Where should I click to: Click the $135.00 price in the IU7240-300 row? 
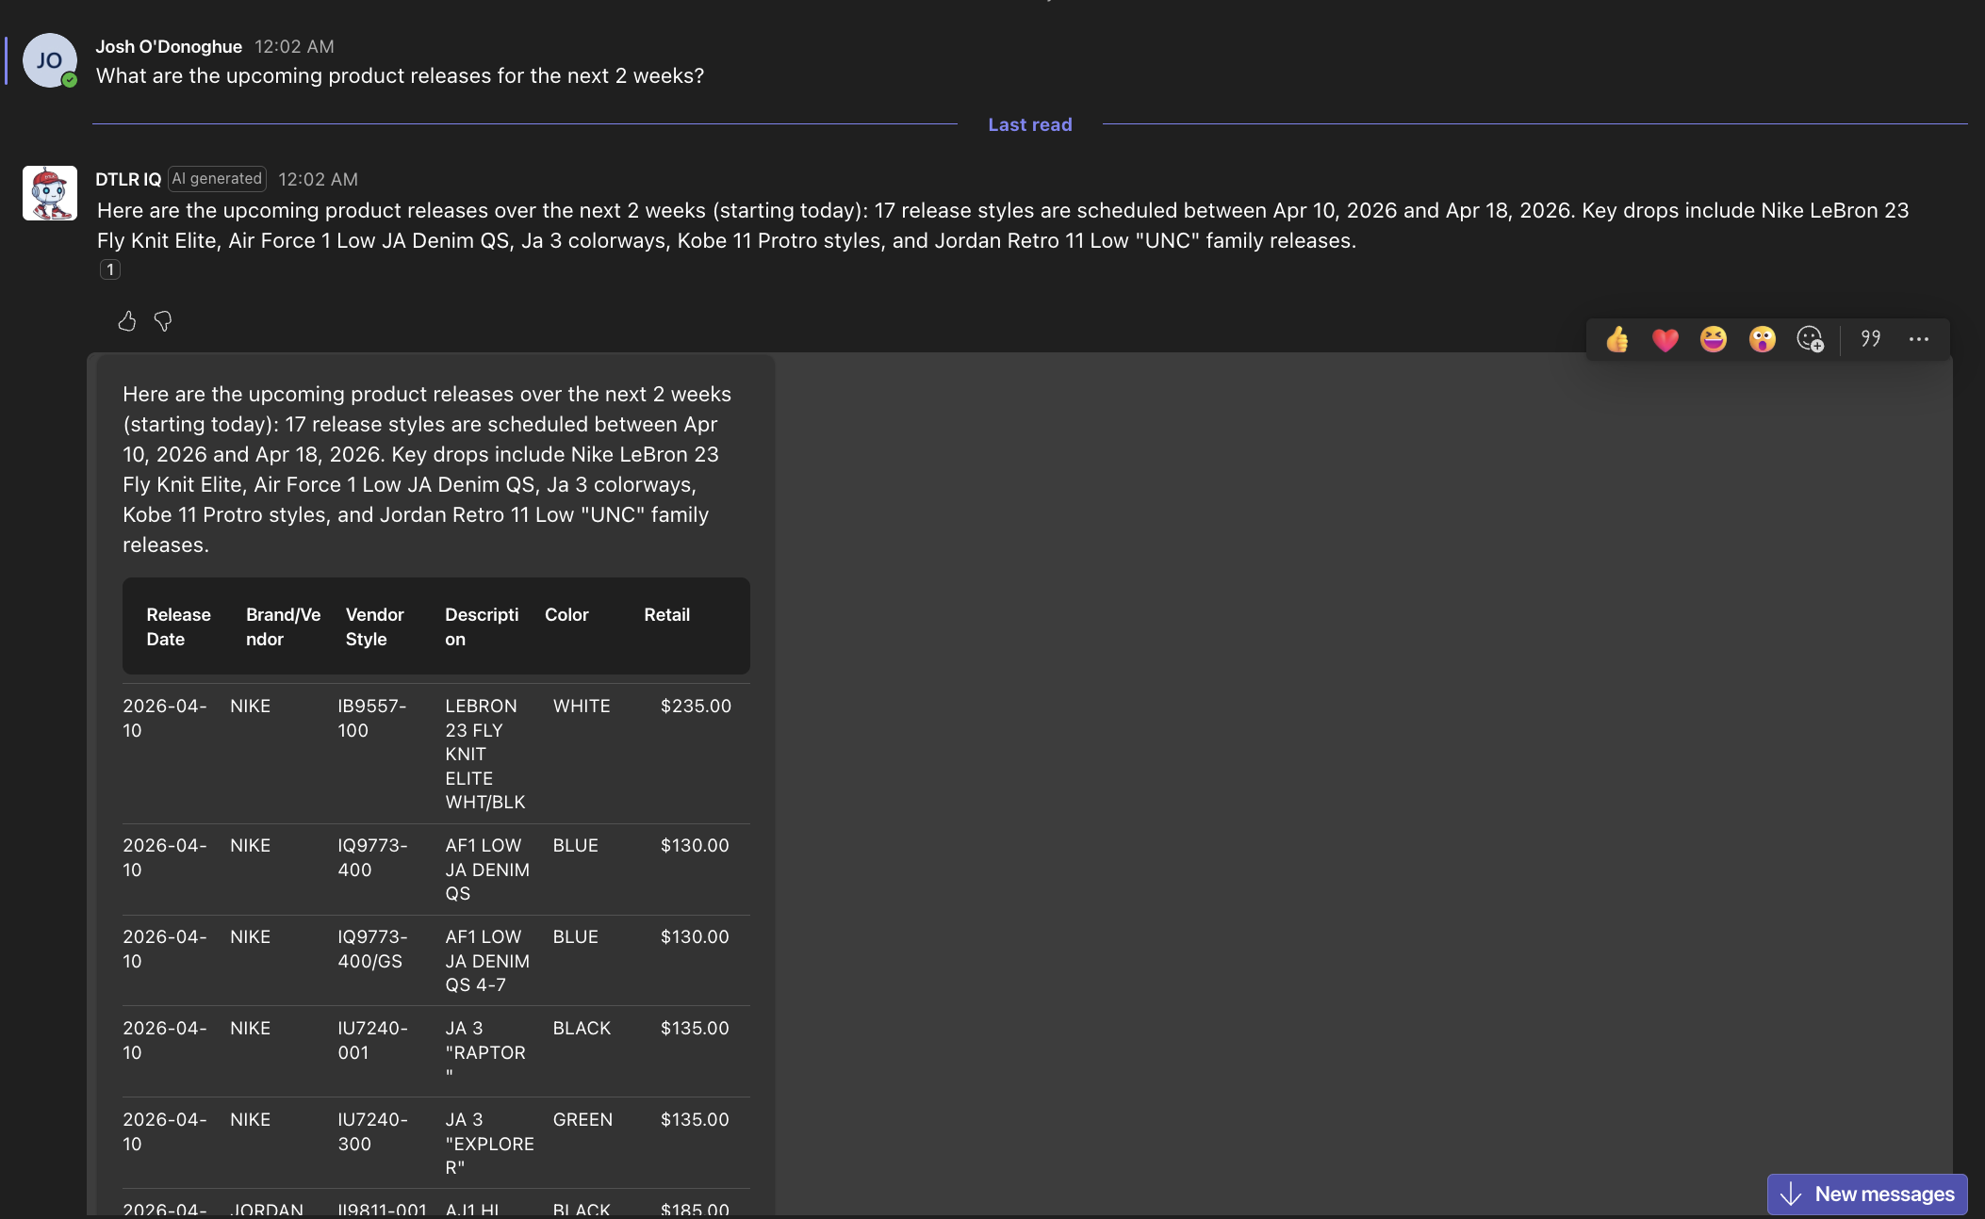pos(695,1119)
